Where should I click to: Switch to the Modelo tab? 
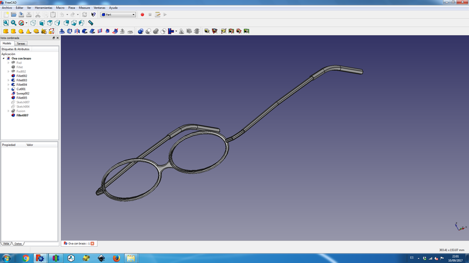pos(7,43)
